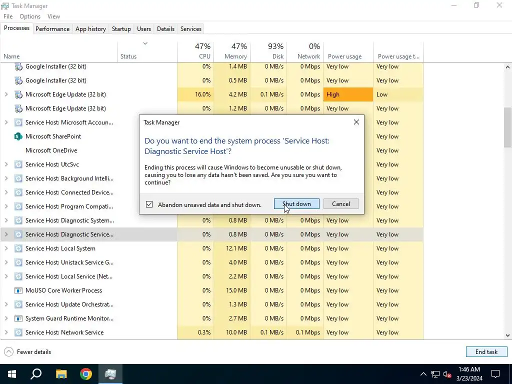Click the scrollbar up arrow
The height and width of the screenshot is (384, 512).
tap(507, 67)
